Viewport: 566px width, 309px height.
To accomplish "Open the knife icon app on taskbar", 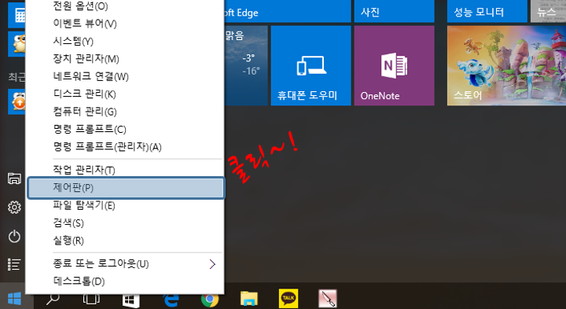I will (x=328, y=299).
